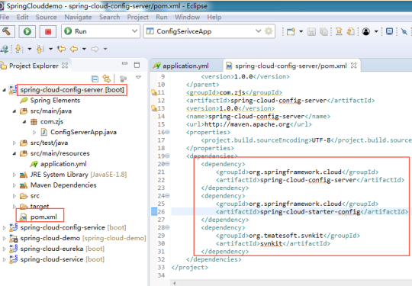Close the pom.xml editor tab
The image size is (412, 286).
click(354, 66)
